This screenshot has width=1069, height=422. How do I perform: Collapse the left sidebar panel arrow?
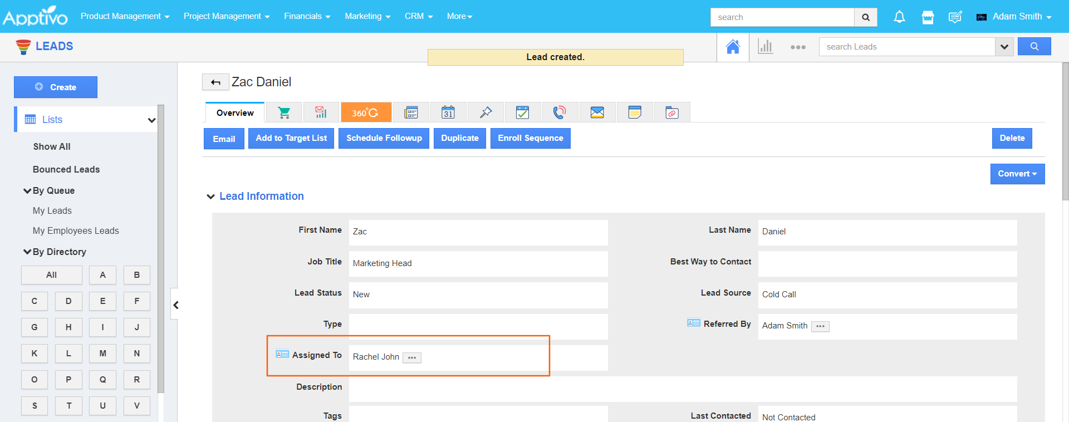click(x=175, y=305)
